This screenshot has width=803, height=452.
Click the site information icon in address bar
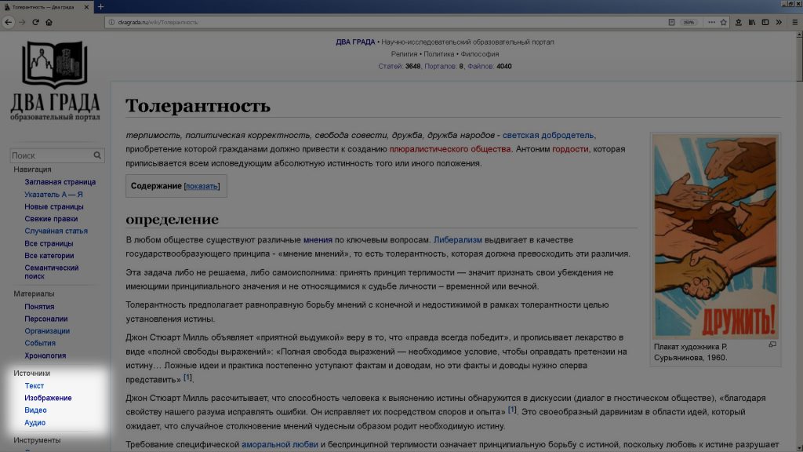[111, 22]
